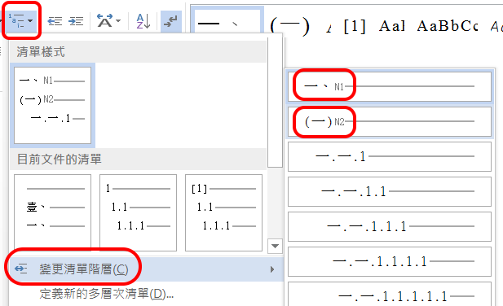Click the decrease indent icon
The height and width of the screenshot is (306, 503).
[x=55, y=21]
